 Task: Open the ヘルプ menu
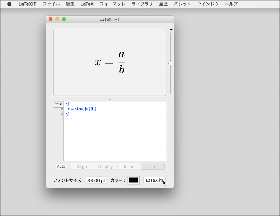pos(231,4)
